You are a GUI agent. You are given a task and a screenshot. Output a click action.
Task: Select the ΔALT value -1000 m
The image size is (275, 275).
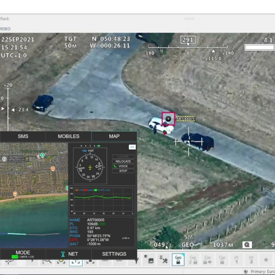pos(94,244)
